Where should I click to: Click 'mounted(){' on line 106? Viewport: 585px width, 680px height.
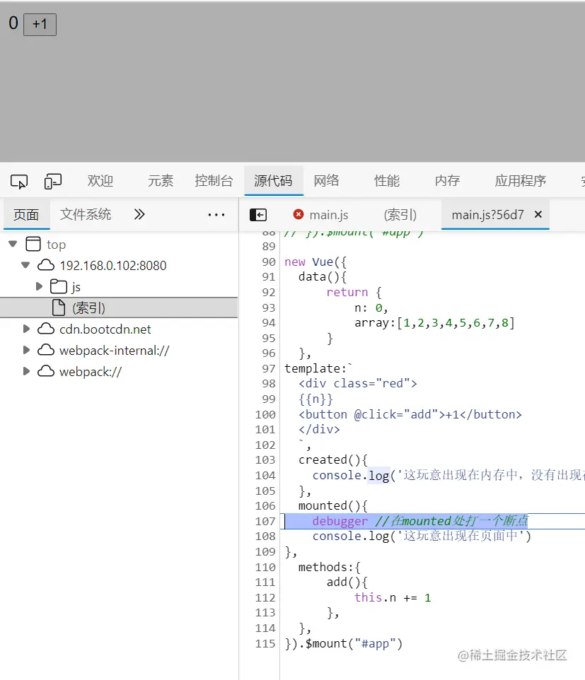coord(333,505)
